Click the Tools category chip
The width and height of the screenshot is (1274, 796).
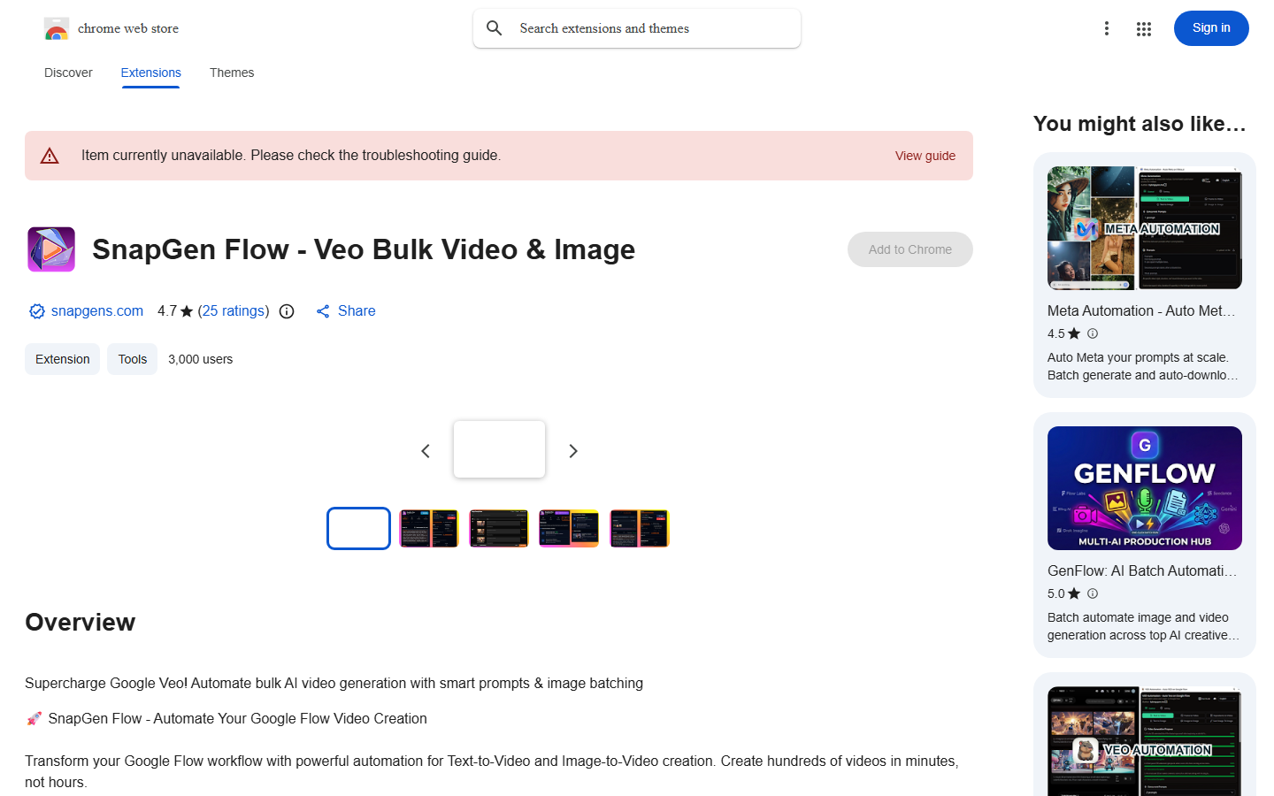[133, 359]
